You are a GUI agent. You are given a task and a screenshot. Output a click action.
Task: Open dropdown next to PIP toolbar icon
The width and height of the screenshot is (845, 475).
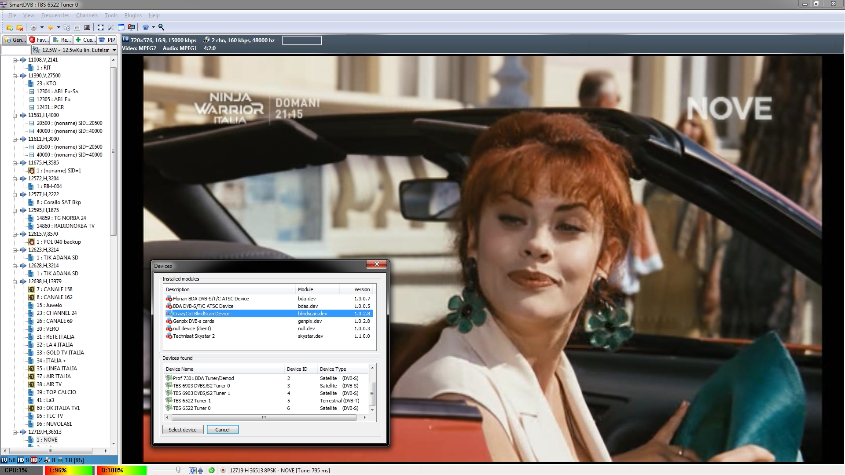(153, 27)
